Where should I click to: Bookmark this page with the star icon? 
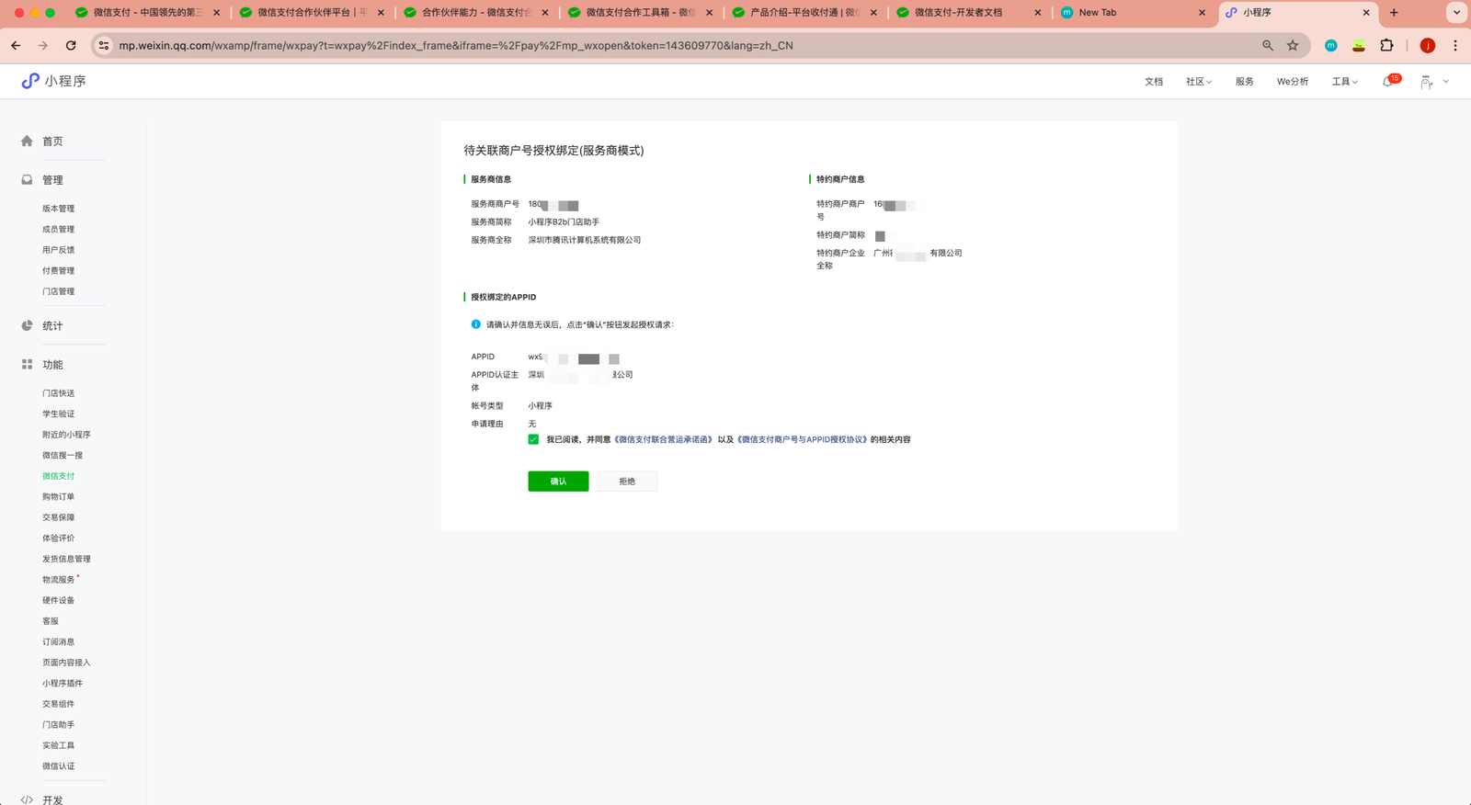coord(1293,45)
